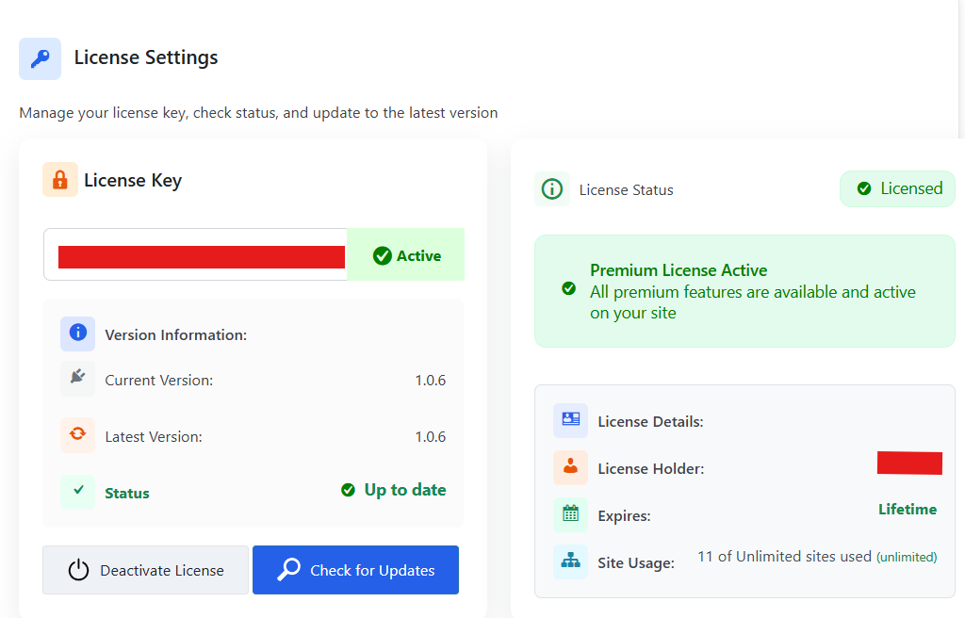Click the green checkmark icon beside Status
Image resolution: width=965 pixels, height=618 pixels.
tap(77, 491)
